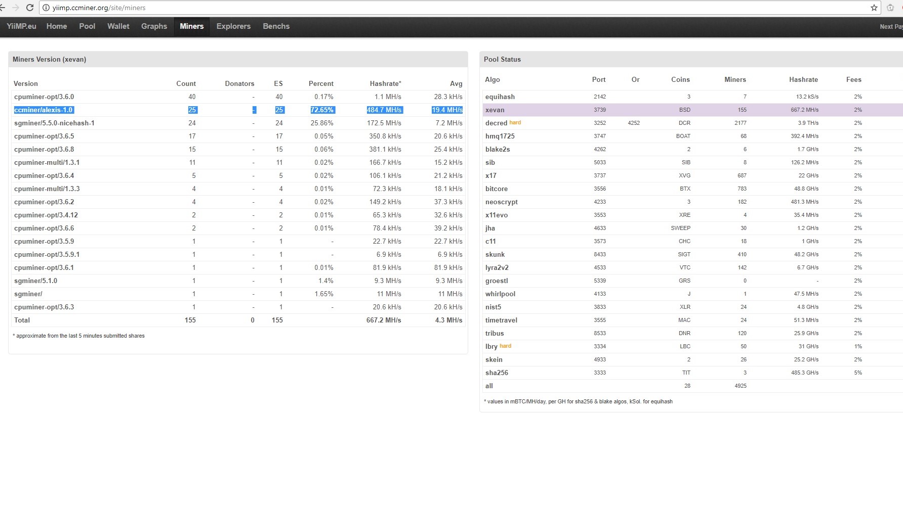903x507 pixels.
Task: Click the Count column header
Action: point(186,83)
